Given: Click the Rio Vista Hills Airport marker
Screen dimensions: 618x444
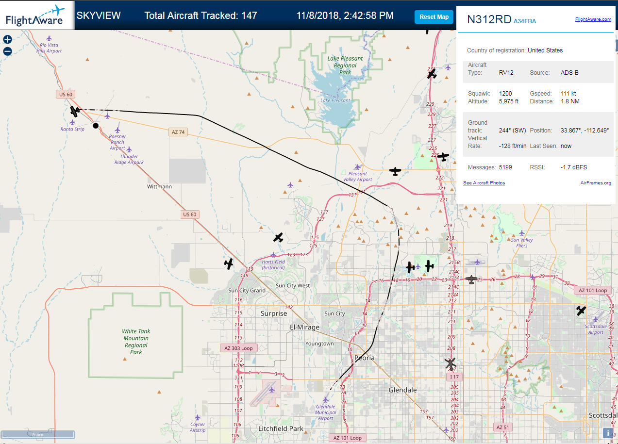Looking at the screenshot, I should [49, 38].
